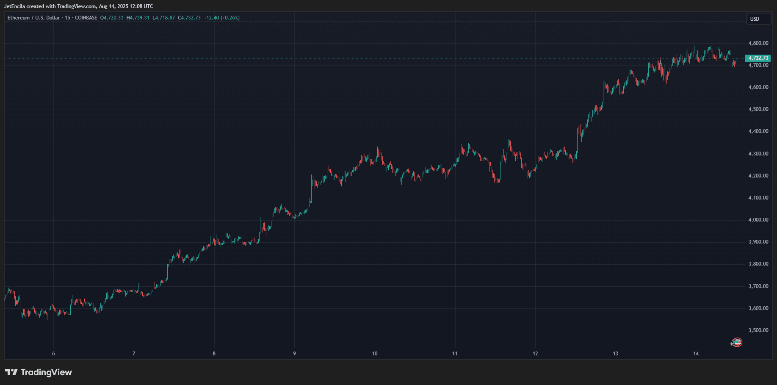This screenshot has height=385, width=777.
Task: Click the 3,700.00 price axis label
Action: point(758,286)
